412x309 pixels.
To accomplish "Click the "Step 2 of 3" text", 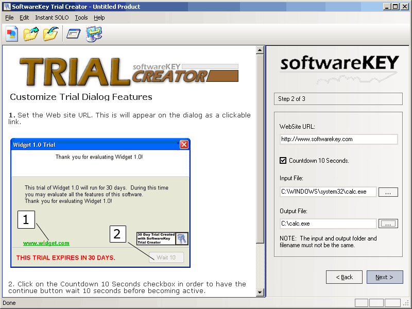I will point(291,99).
